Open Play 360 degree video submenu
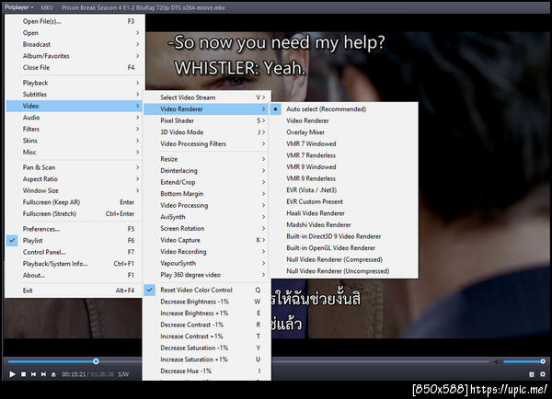The height and width of the screenshot is (399, 552). (x=207, y=275)
